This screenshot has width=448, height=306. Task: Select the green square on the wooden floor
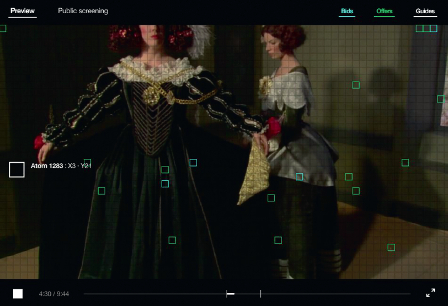391,248
